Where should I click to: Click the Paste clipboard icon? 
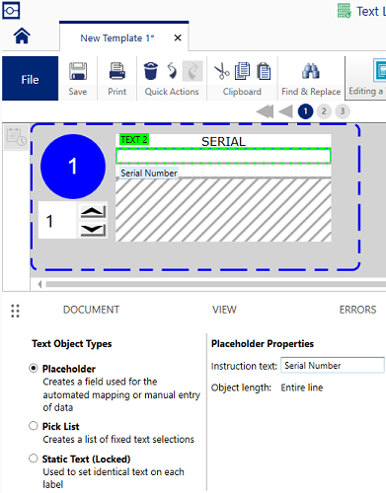point(264,71)
